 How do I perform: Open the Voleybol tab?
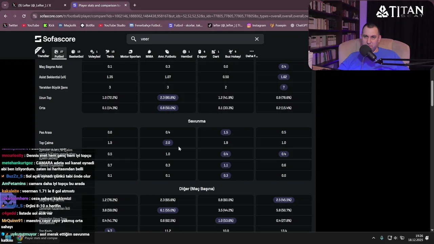pos(94,54)
